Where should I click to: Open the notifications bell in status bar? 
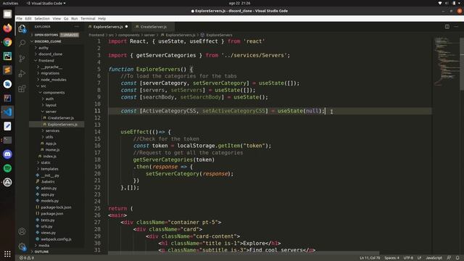coord(457,258)
